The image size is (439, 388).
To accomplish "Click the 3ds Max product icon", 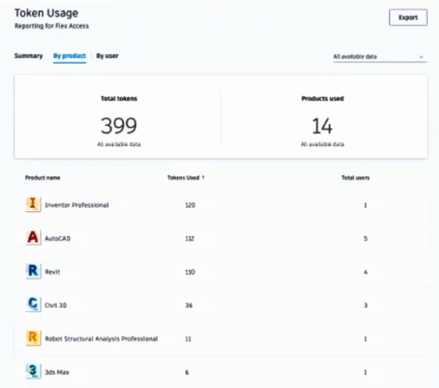I will tap(34, 372).
